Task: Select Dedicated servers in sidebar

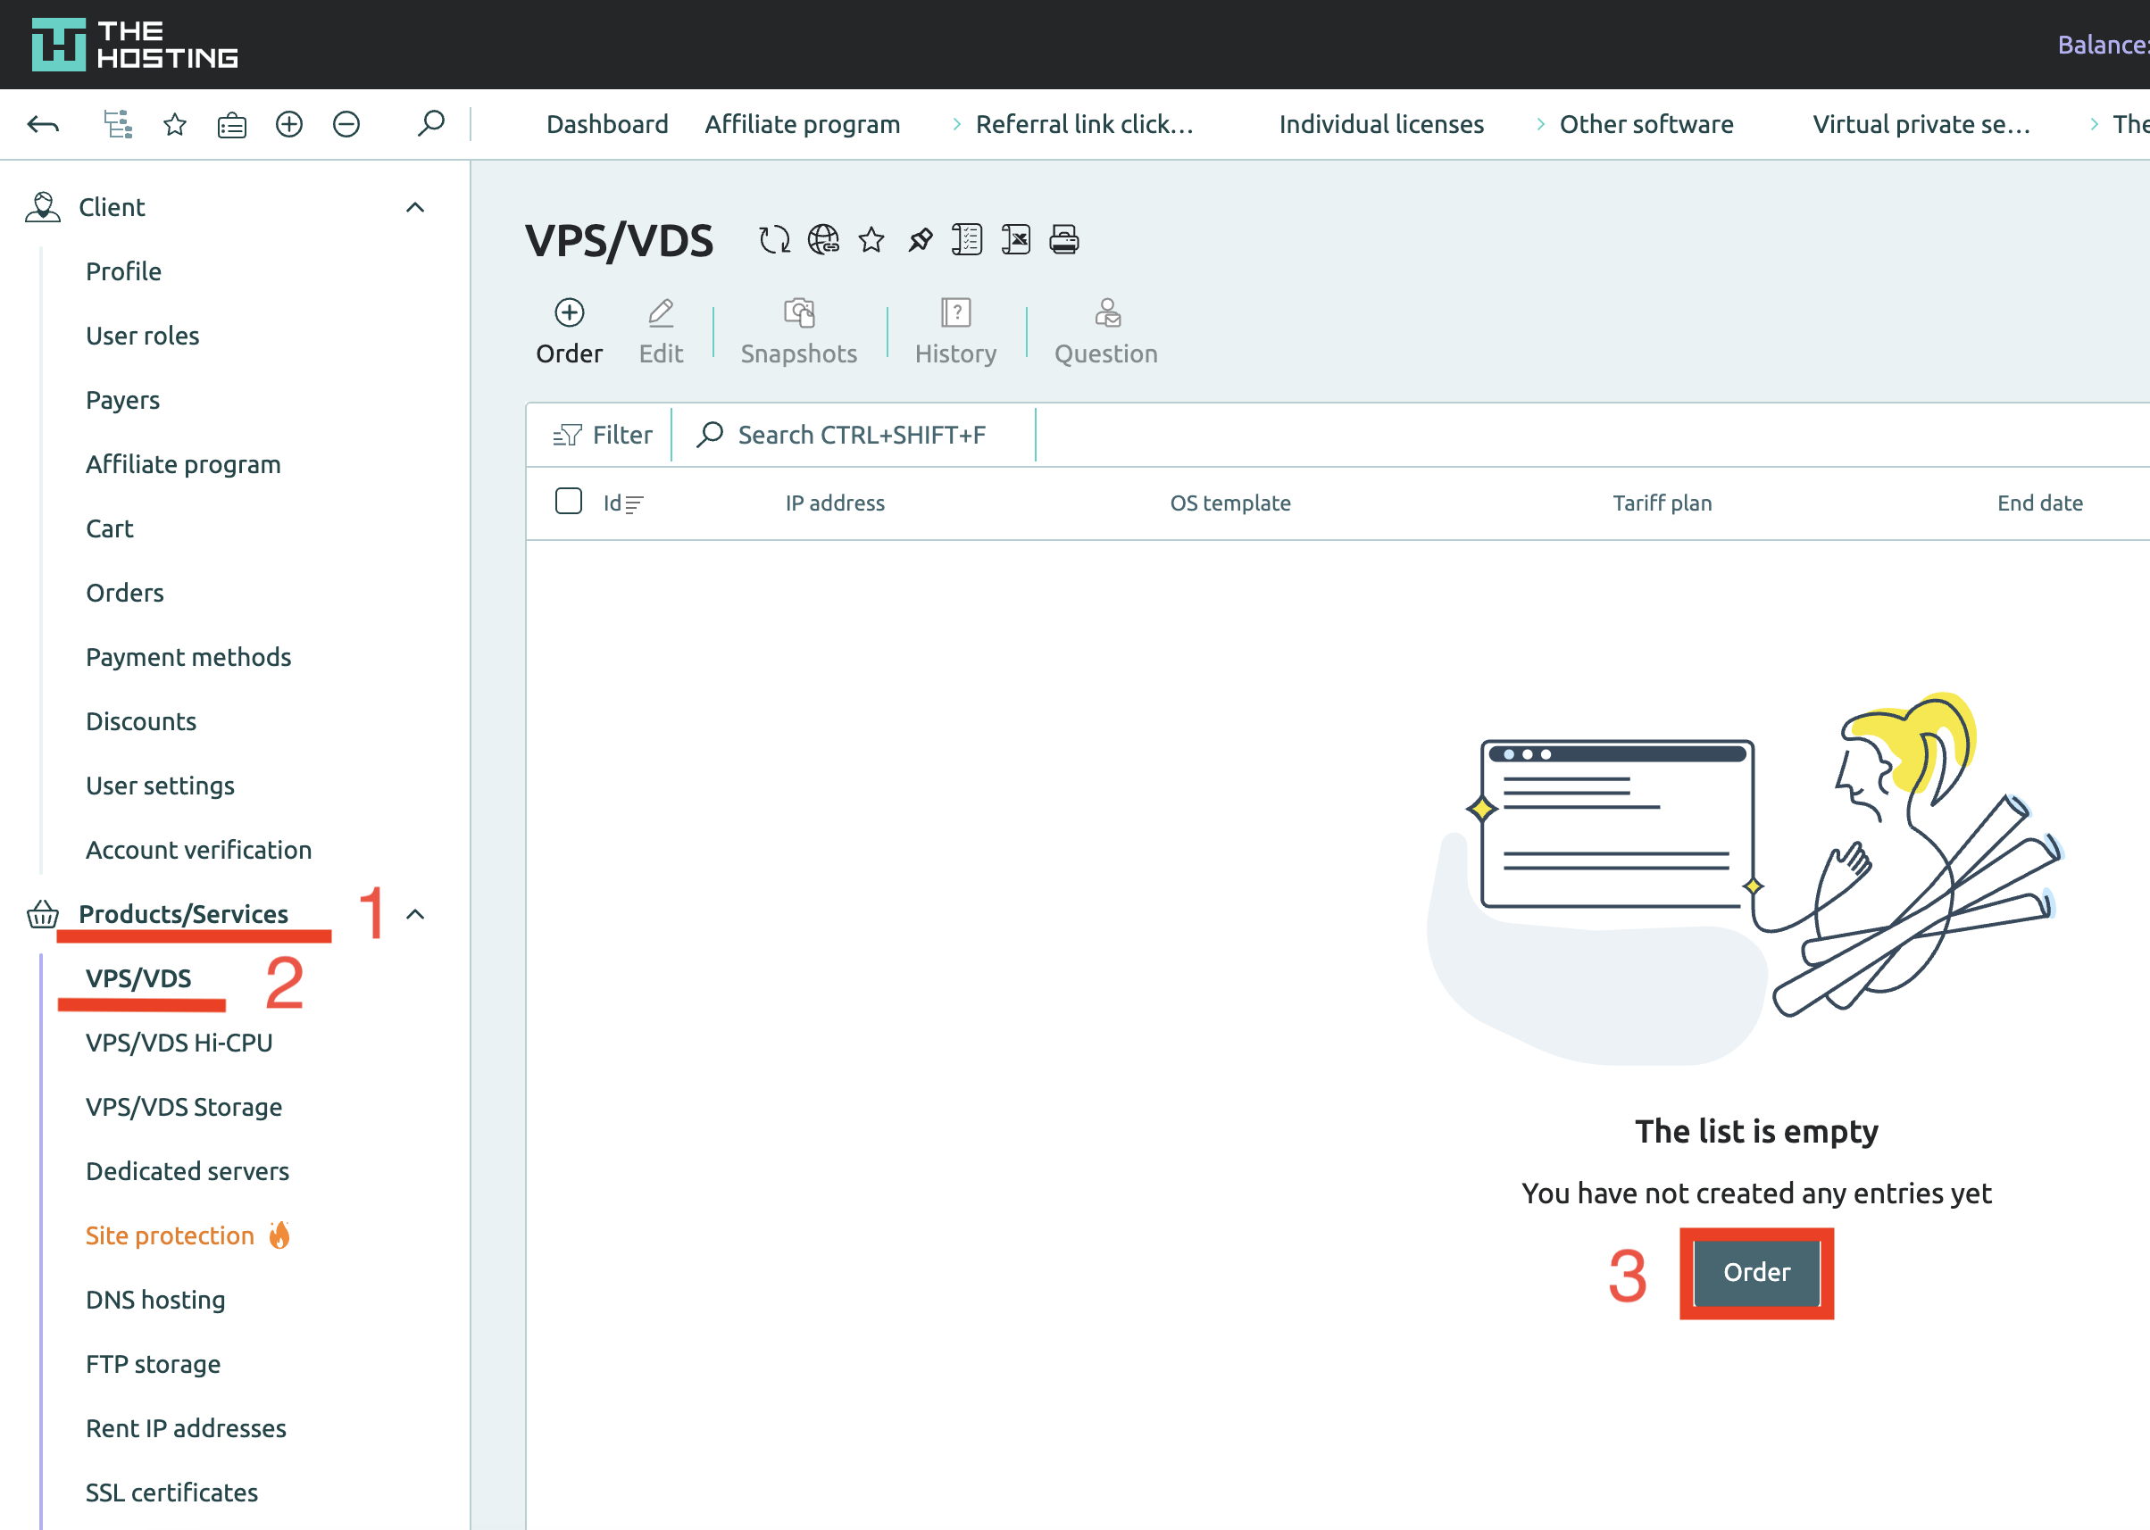Action: point(187,1171)
